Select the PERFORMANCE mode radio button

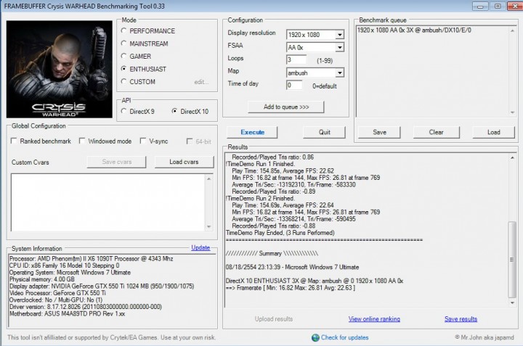coord(123,30)
